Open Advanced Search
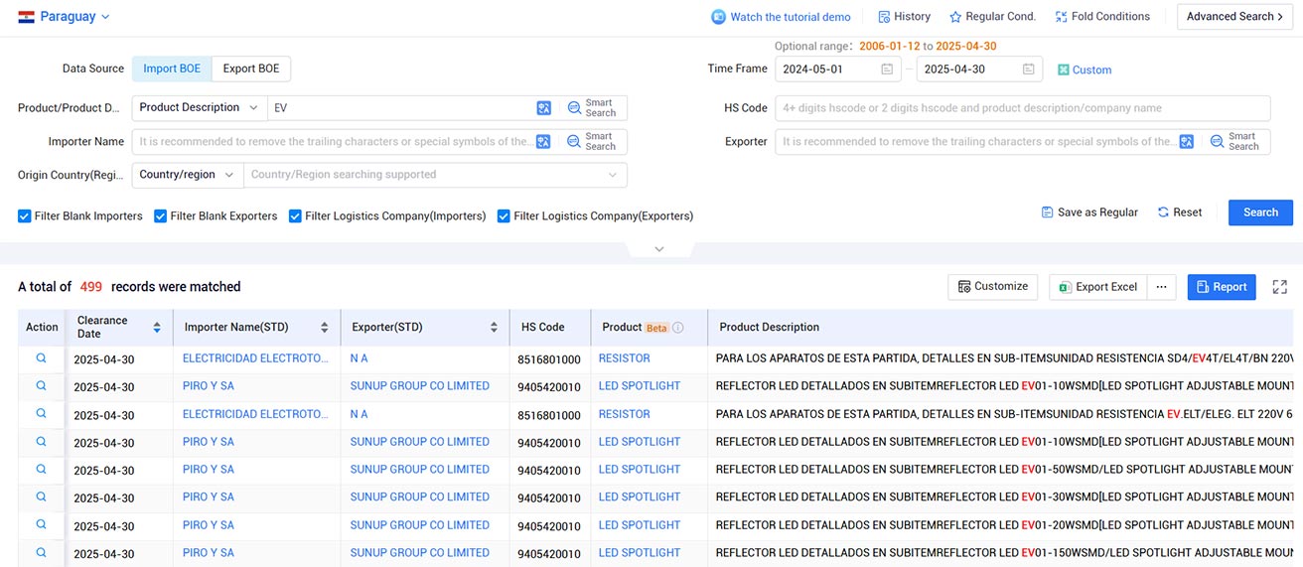Viewport: 1303px width, 567px height. [1234, 17]
